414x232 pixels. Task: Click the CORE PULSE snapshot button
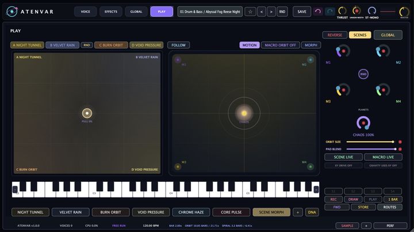[x=231, y=212]
